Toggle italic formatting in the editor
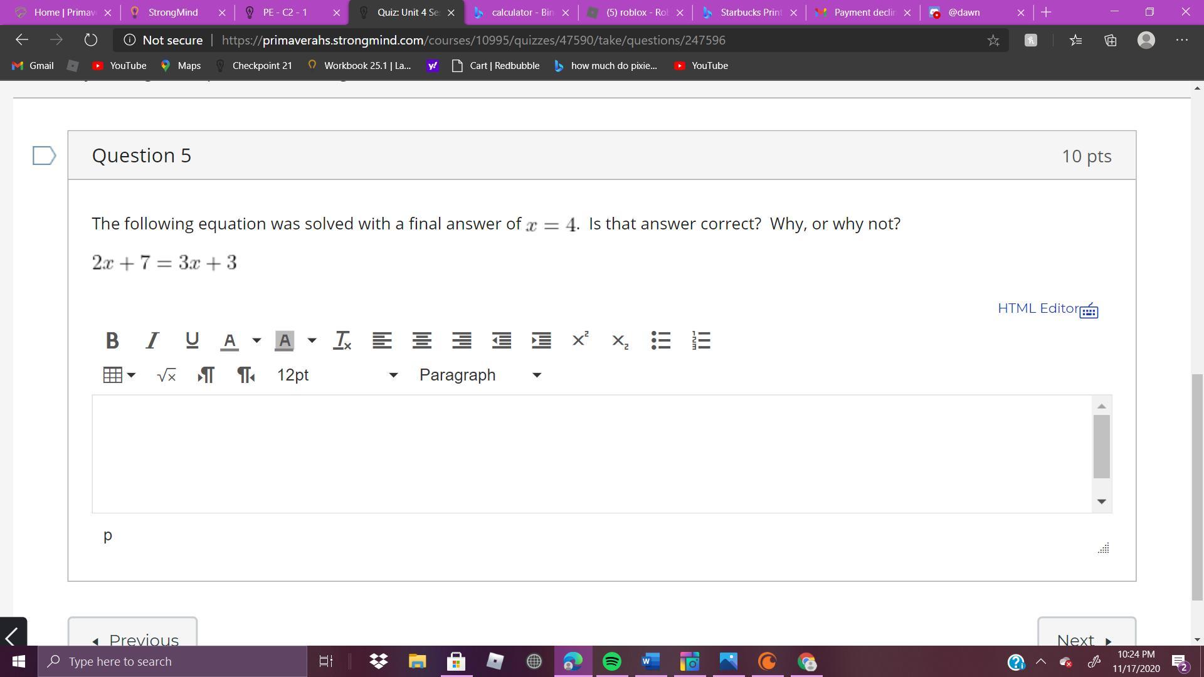The image size is (1204, 677). click(152, 340)
